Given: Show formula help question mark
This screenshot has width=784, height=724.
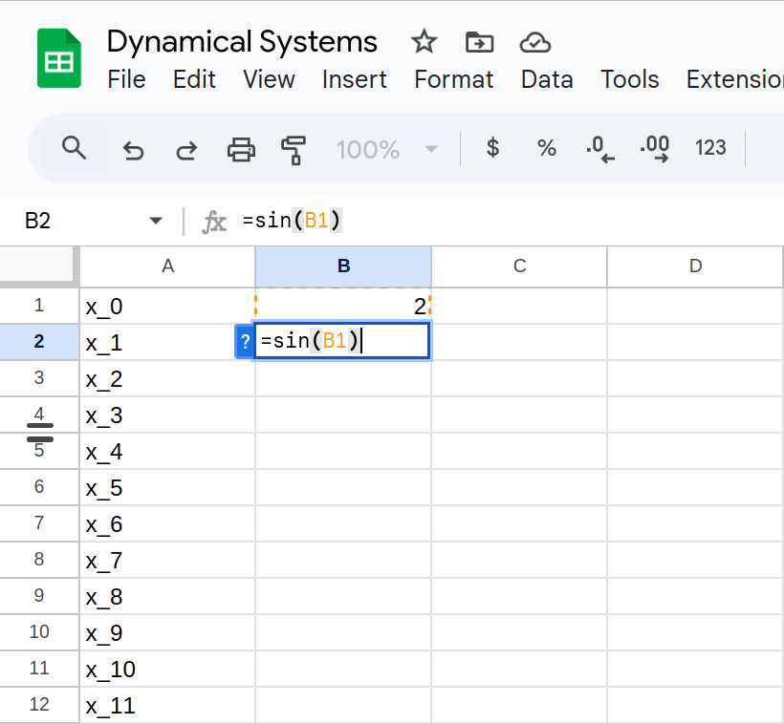Looking at the screenshot, I should (245, 341).
